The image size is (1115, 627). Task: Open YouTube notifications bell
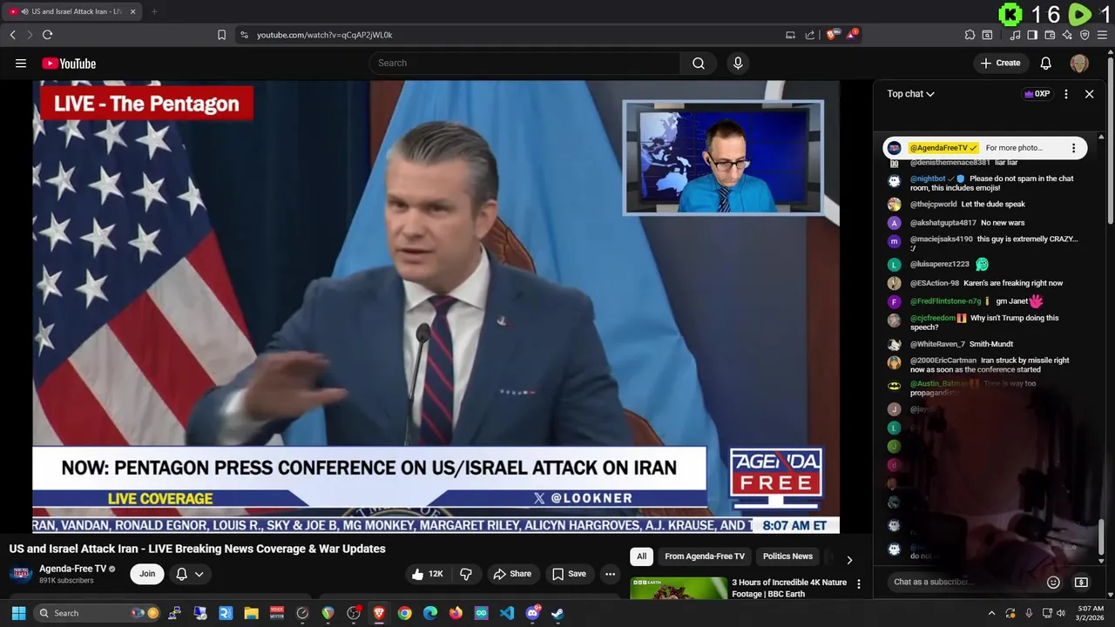tap(1046, 63)
